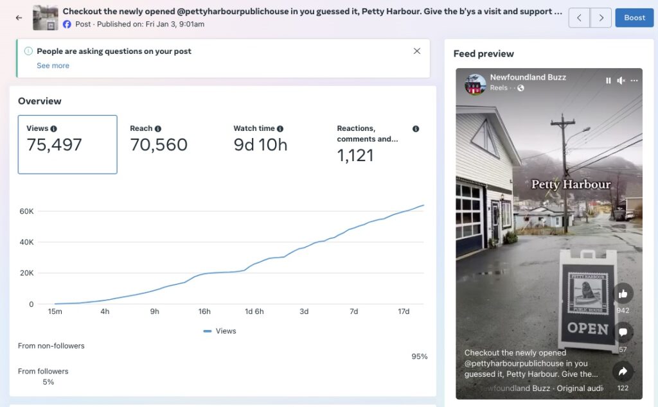Click the 5% followers value
The image size is (658, 407).
point(48,382)
